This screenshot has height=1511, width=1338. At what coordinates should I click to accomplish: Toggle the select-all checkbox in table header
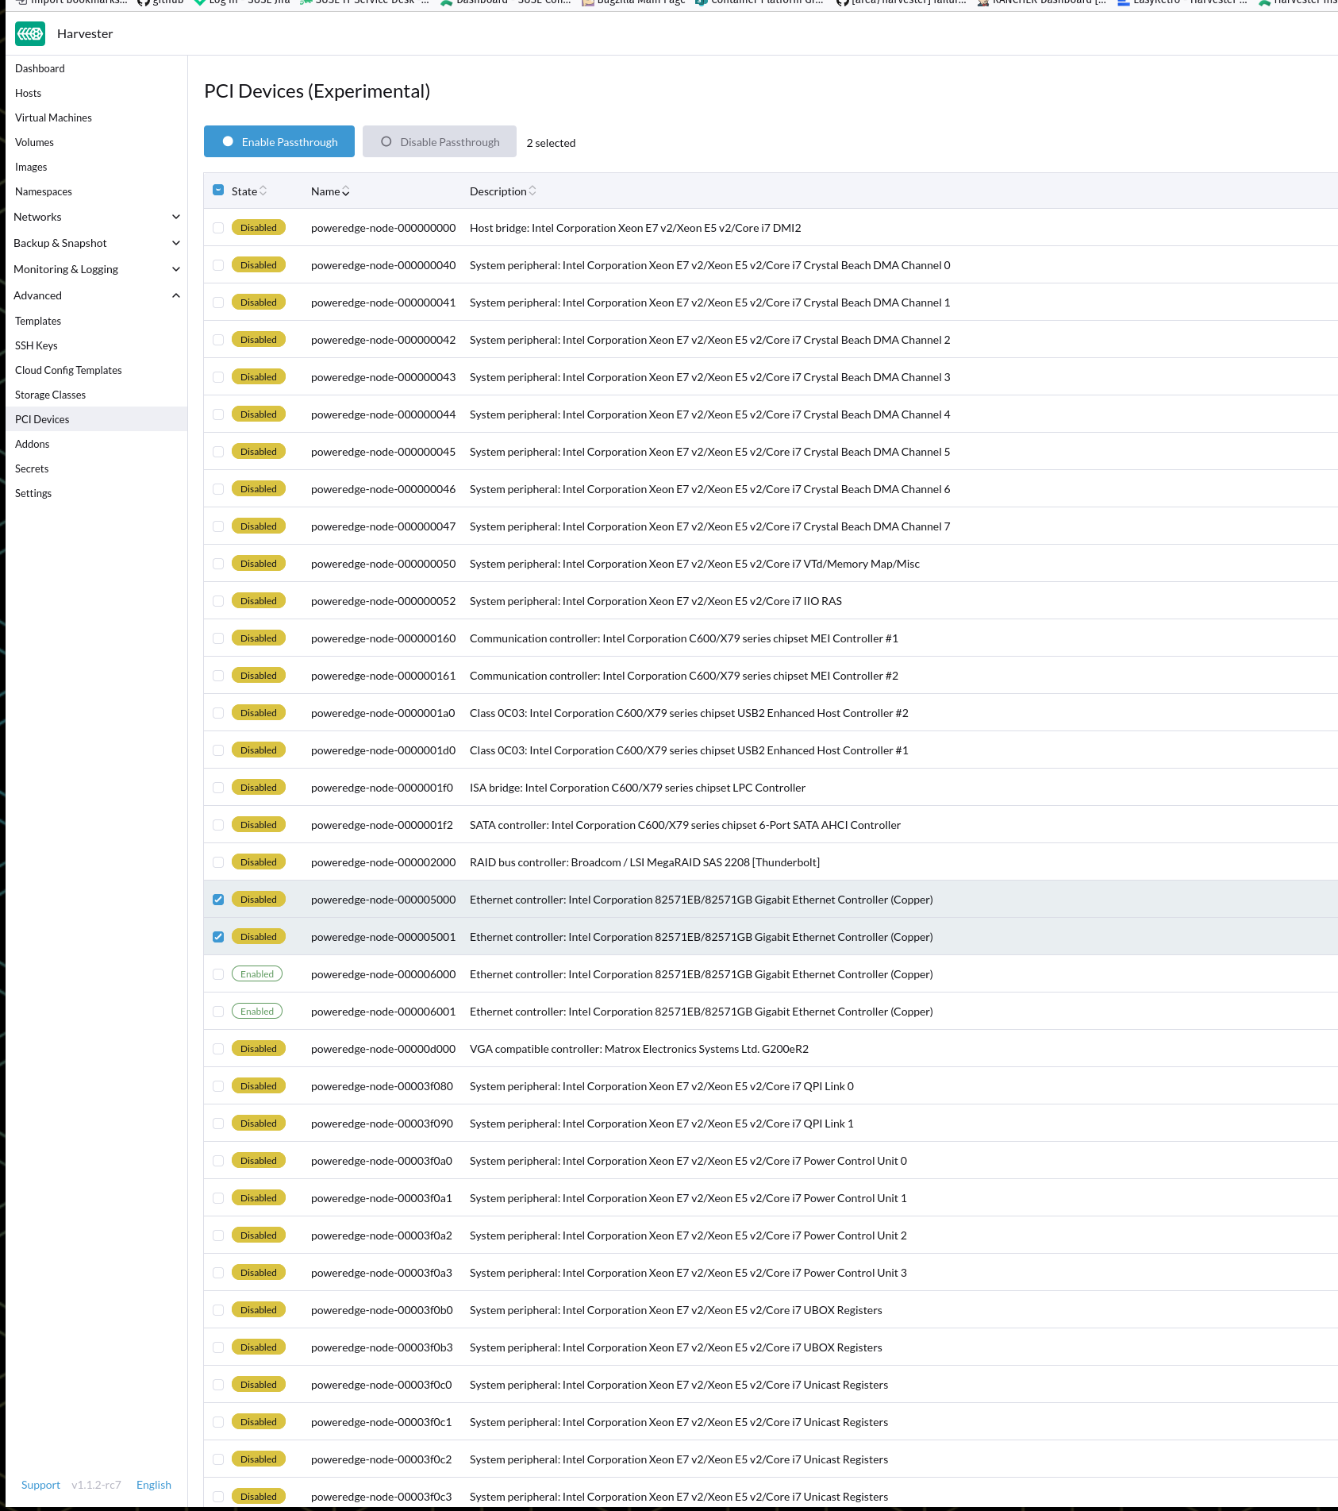point(217,190)
